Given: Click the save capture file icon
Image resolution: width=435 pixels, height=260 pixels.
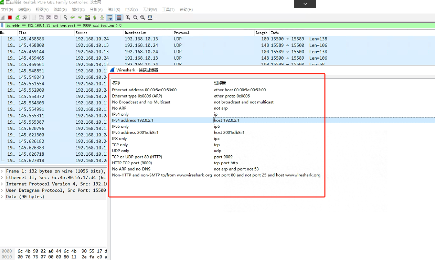Looking at the screenshot, I should [x=41, y=17].
